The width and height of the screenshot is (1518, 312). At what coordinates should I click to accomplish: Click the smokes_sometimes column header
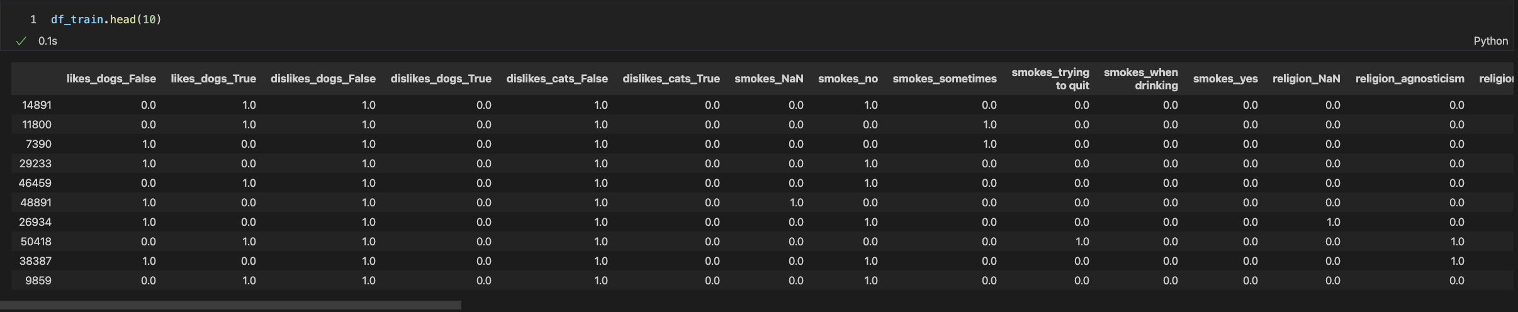[944, 79]
